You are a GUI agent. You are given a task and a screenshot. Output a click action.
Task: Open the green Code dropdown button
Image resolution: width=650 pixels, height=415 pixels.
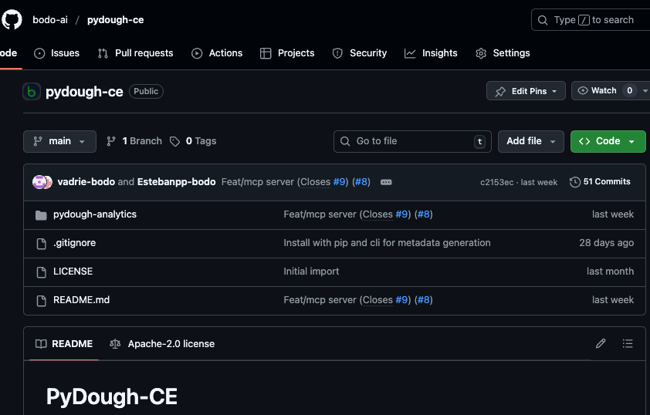(x=608, y=141)
